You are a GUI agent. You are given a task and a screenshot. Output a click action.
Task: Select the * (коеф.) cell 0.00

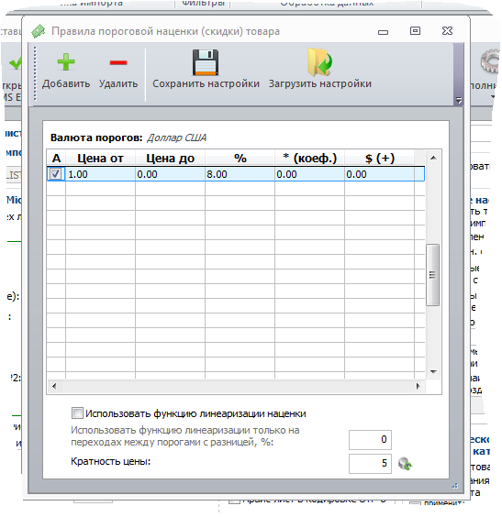click(x=309, y=174)
